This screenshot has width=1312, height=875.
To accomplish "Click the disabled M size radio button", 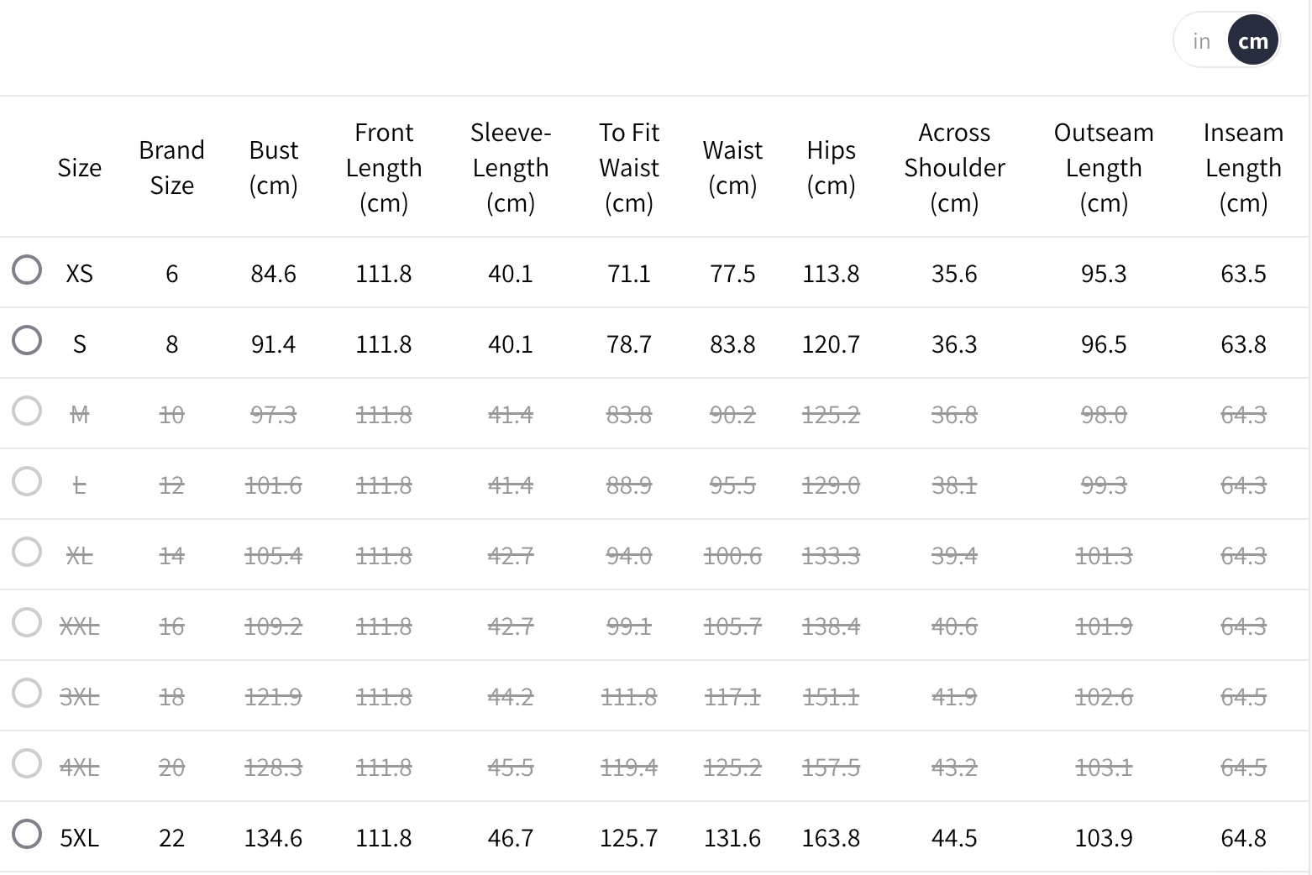I will click(27, 411).
